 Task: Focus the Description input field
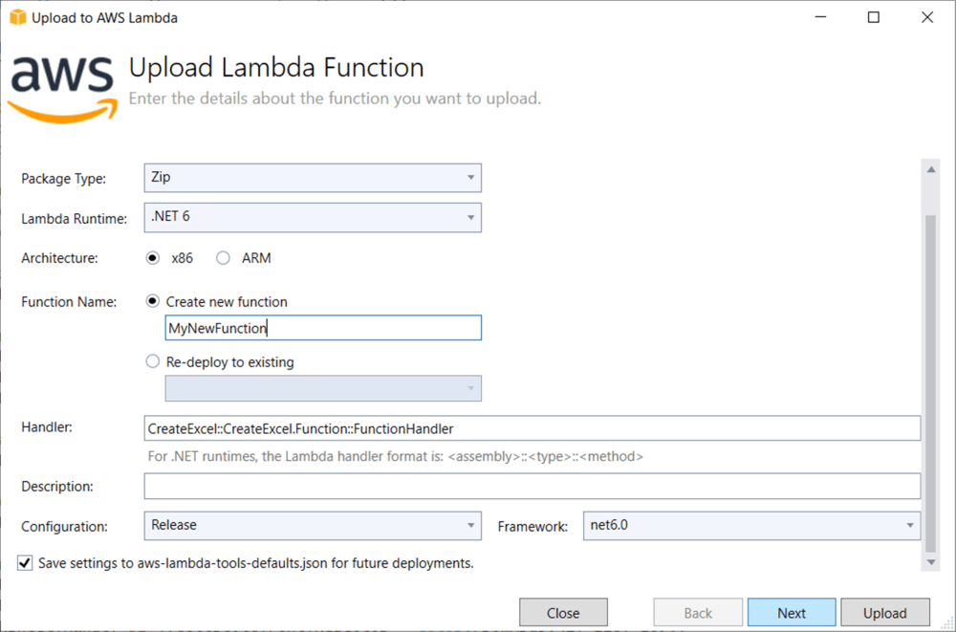[x=532, y=486]
